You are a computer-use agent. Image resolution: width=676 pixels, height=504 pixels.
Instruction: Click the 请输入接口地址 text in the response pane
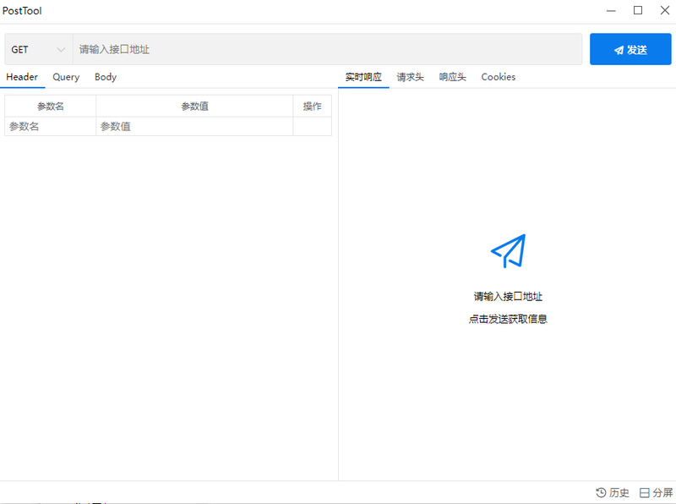(x=508, y=297)
